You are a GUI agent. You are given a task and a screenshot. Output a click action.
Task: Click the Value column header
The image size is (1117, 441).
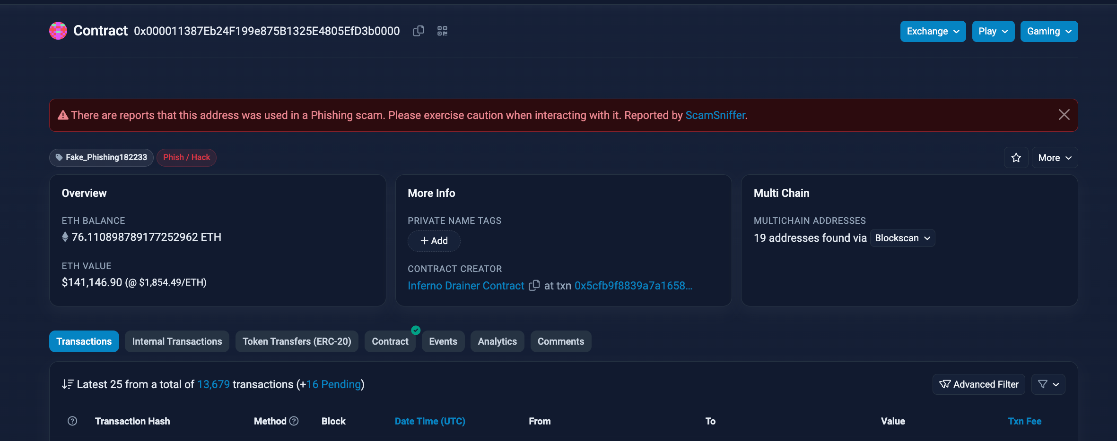pyautogui.click(x=893, y=421)
